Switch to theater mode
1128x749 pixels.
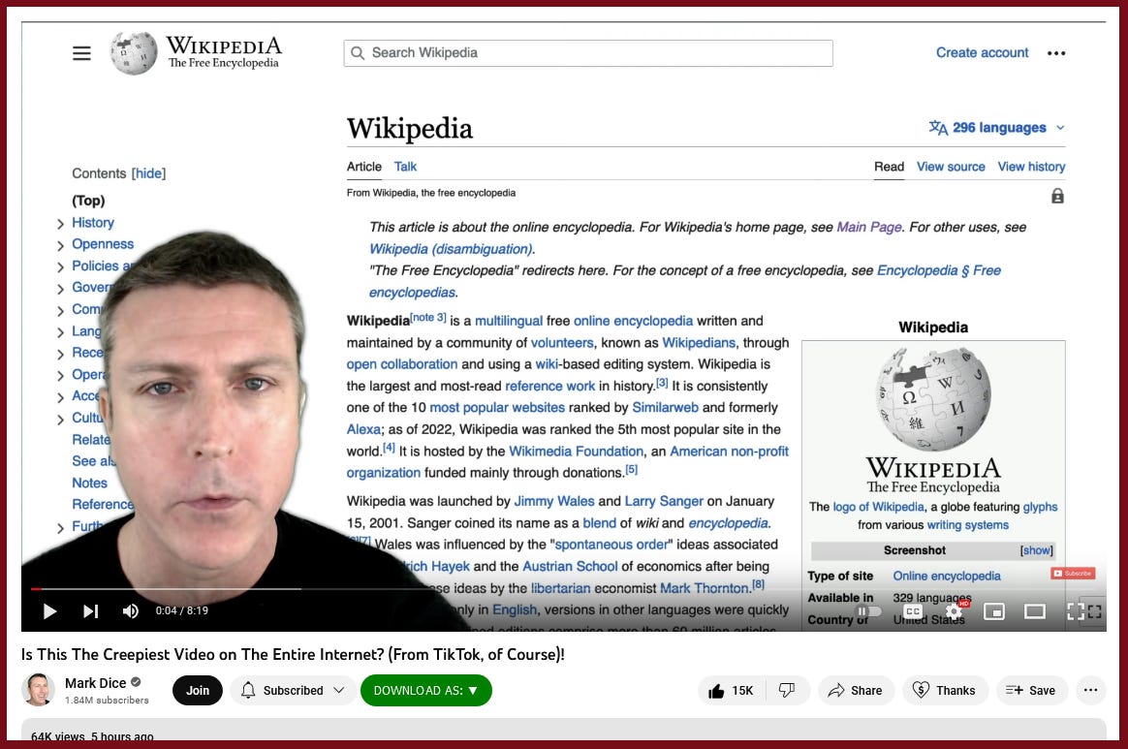click(1034, 611)
